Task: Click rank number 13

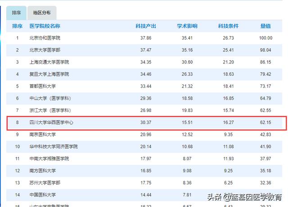Action: coord(17,183)
